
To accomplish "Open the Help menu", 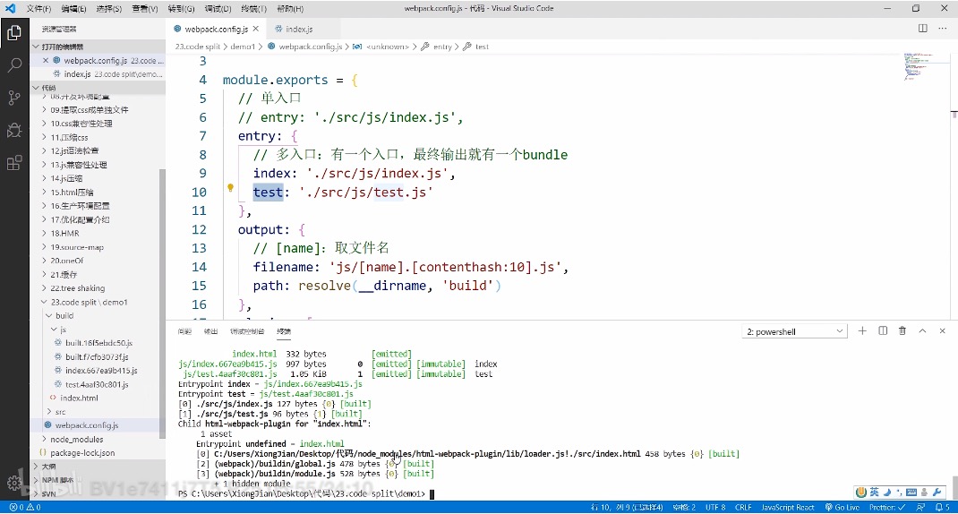I will [x=290, y=9].
